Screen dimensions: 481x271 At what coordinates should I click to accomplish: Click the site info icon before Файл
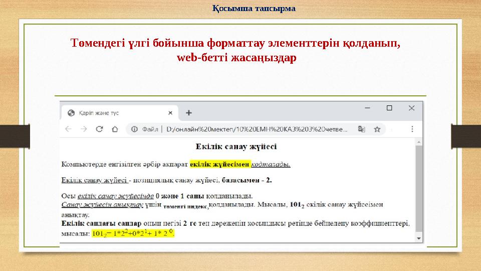(x=134, y=129)
